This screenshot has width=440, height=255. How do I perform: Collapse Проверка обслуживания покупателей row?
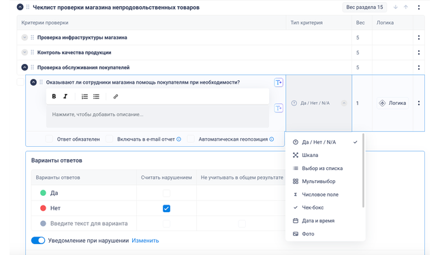point(25,67)
